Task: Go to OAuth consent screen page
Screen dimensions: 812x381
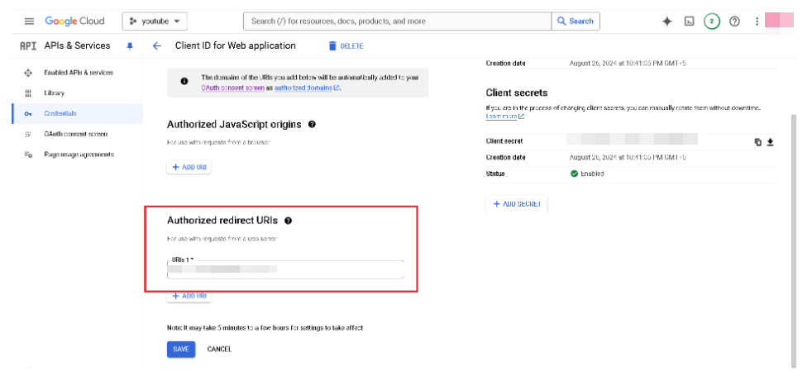Action: 75,134
